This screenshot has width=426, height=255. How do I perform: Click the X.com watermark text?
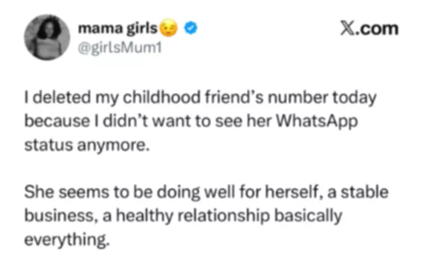coord(369,28)
